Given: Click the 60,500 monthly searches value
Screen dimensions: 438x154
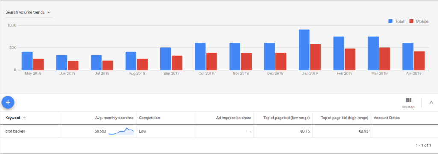Looking at the screenshot, I should 100,131.
